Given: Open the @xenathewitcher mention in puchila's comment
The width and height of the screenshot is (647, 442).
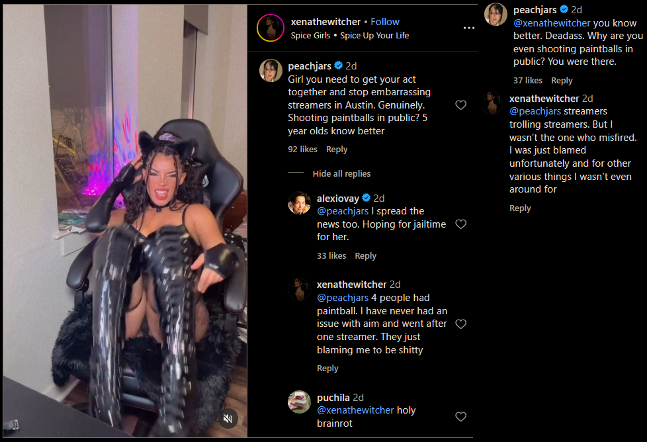Looking at the screenshot, I should coord(355,410).
